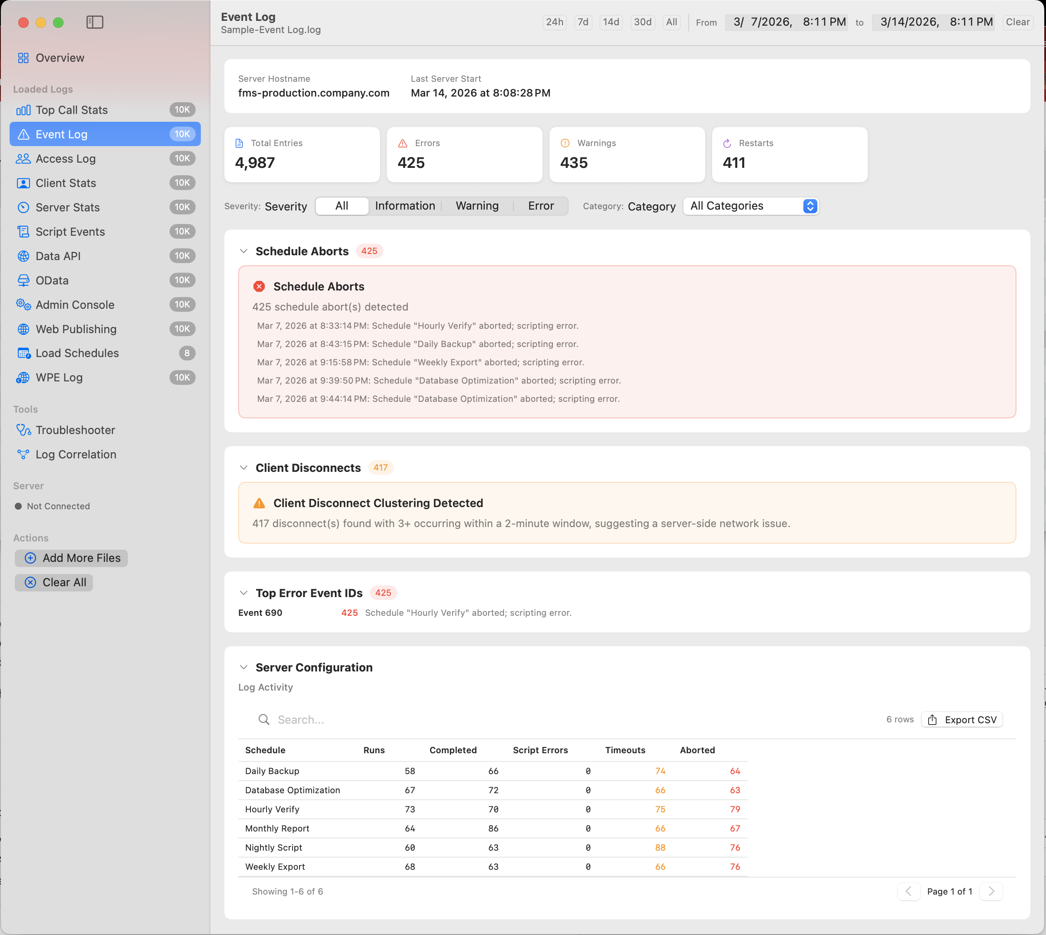The height and width of the screenshot is (935, 1046).
Task: Open Load Schedules calendar icon
Action: coord(23,353)
